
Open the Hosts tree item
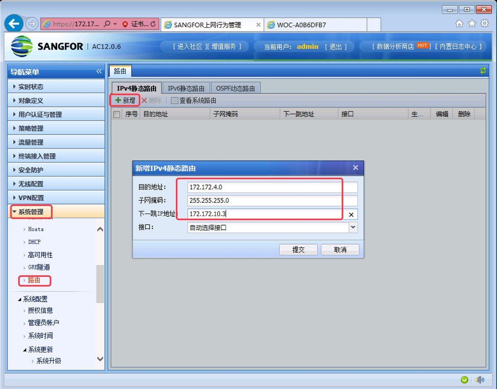pyautogui.click(x=36, y=229)
